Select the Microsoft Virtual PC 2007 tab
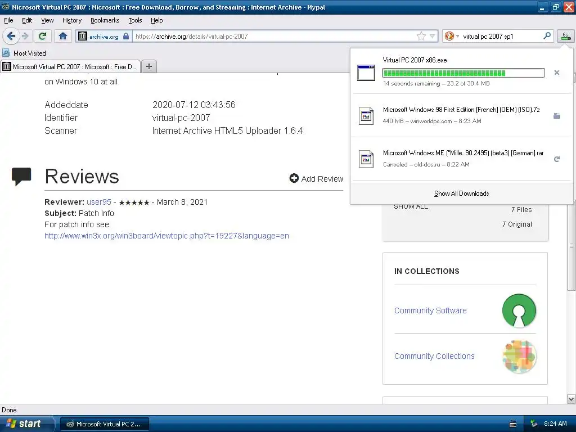This screenshot has height=432, width=576. [x=70, y=66]
